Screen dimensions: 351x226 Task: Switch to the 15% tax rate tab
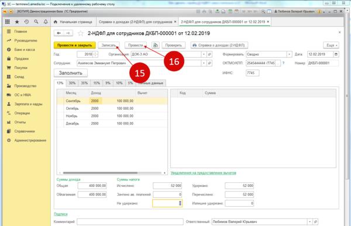click(x=97, y=83)
